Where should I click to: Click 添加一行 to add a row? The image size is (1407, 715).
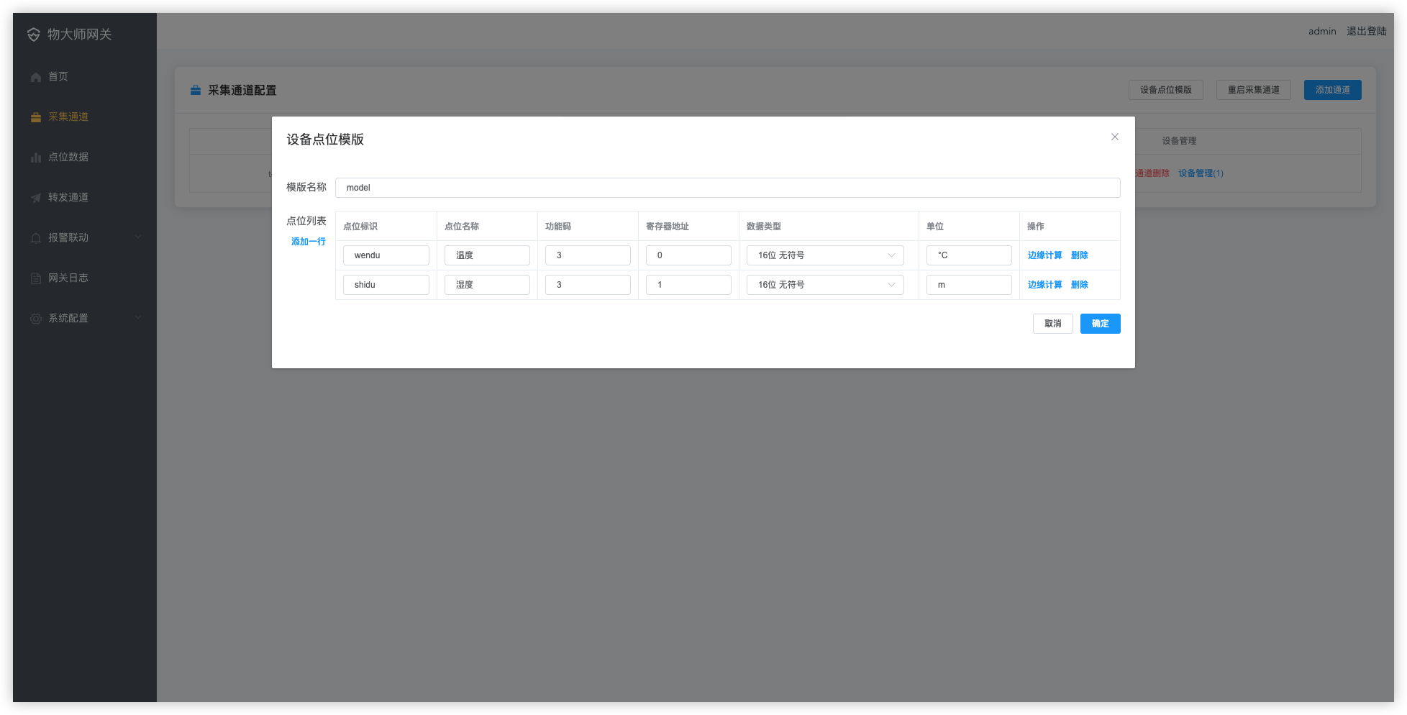pos(308,242)
